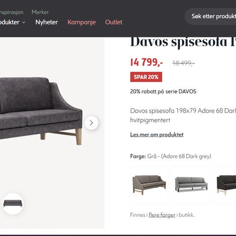
Task: Expand the Produkter menu chevron
Action: (x=24, y=22)
